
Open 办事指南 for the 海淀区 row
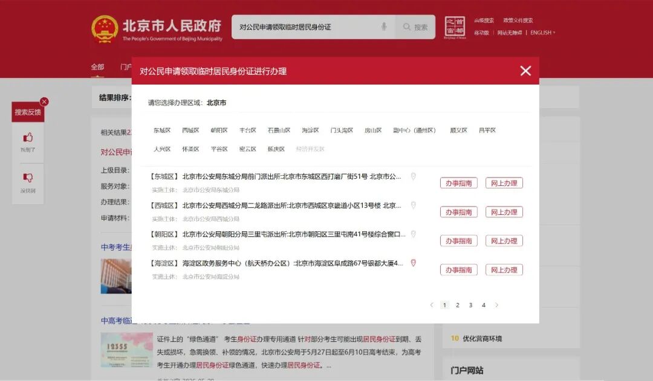pyautogui.click(x=458, y=270)
